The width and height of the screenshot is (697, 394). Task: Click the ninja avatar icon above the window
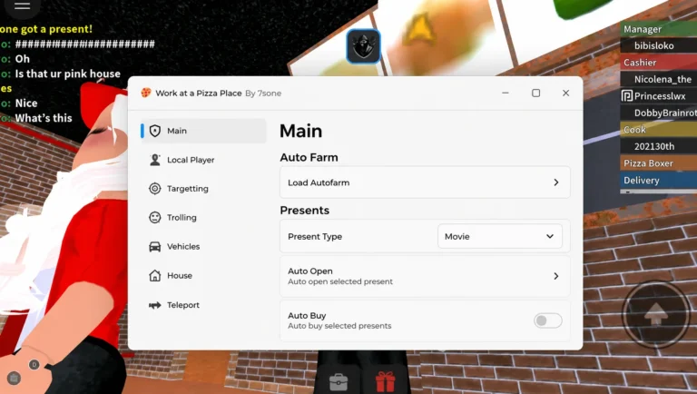coord(363,46)
